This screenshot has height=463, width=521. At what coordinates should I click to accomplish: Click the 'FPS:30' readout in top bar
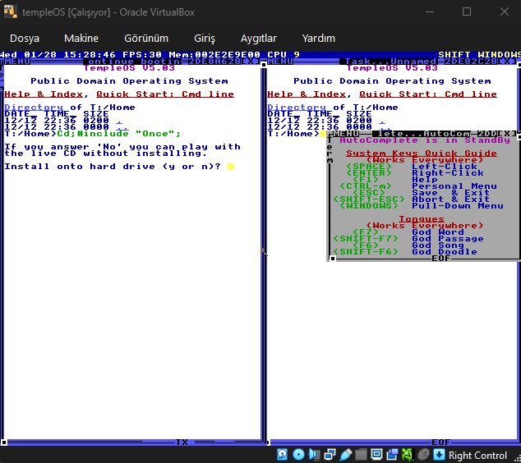(x=142, y=54)
